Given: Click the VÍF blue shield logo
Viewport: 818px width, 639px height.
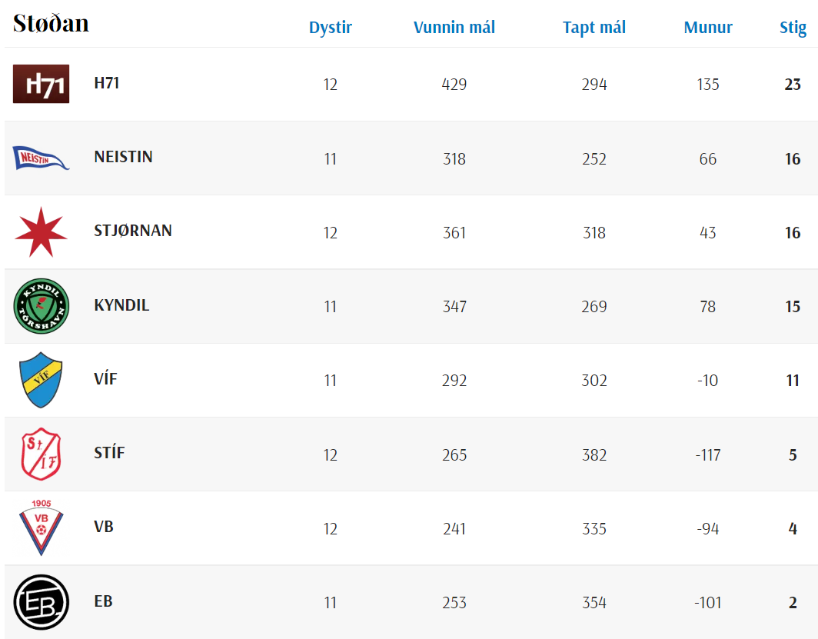Looking at the screenshot, I should point(42,380).
